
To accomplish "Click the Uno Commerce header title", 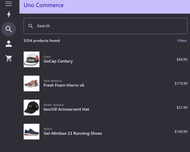I will pos(44,5).
